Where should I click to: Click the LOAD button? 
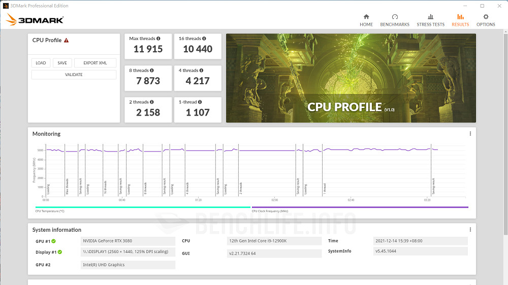point(41,63)
